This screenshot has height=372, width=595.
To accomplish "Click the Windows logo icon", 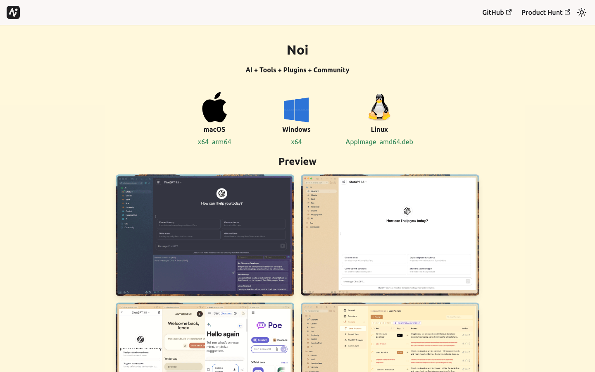I will pos(296,110).
